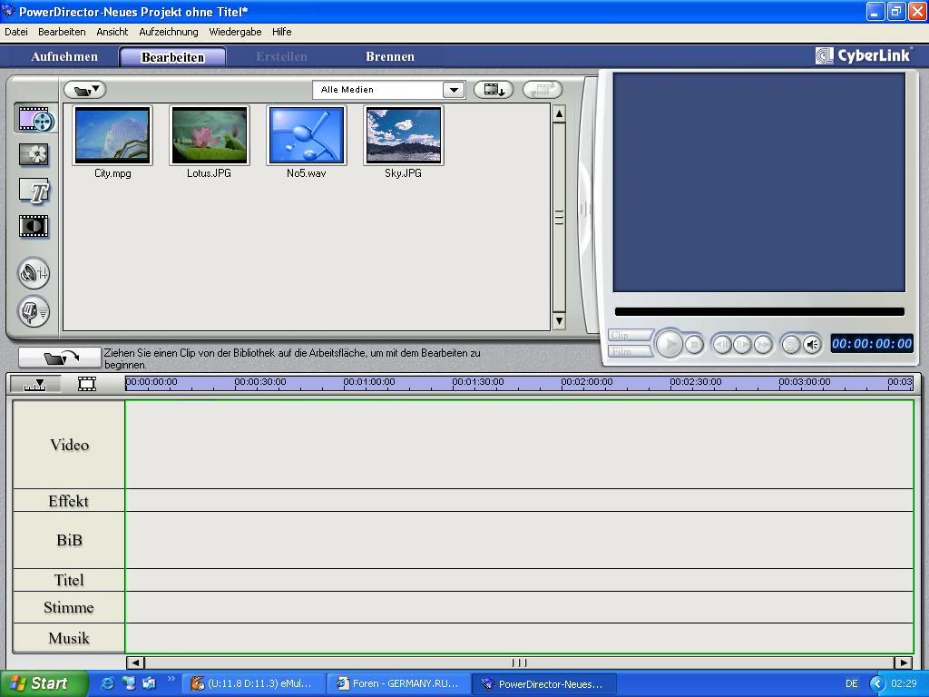Open the Title room T icon
Screen dimensions: 929x697
coord(34,191)
